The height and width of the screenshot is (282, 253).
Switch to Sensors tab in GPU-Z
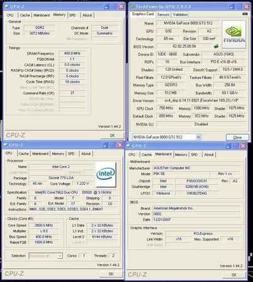point(163,14)
